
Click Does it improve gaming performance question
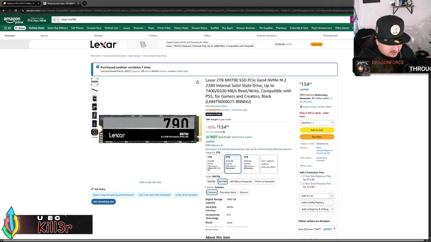[x=113, y=195]
